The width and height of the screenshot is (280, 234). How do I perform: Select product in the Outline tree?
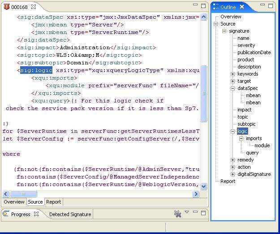[246, 60]
